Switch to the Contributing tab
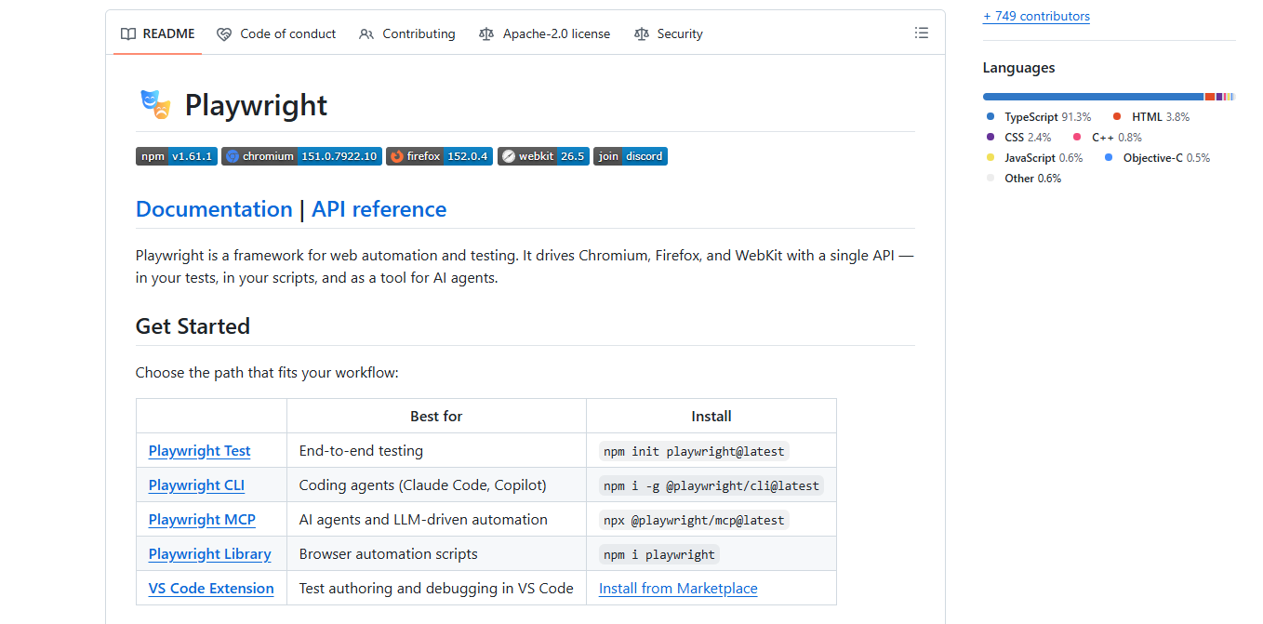 407,33
